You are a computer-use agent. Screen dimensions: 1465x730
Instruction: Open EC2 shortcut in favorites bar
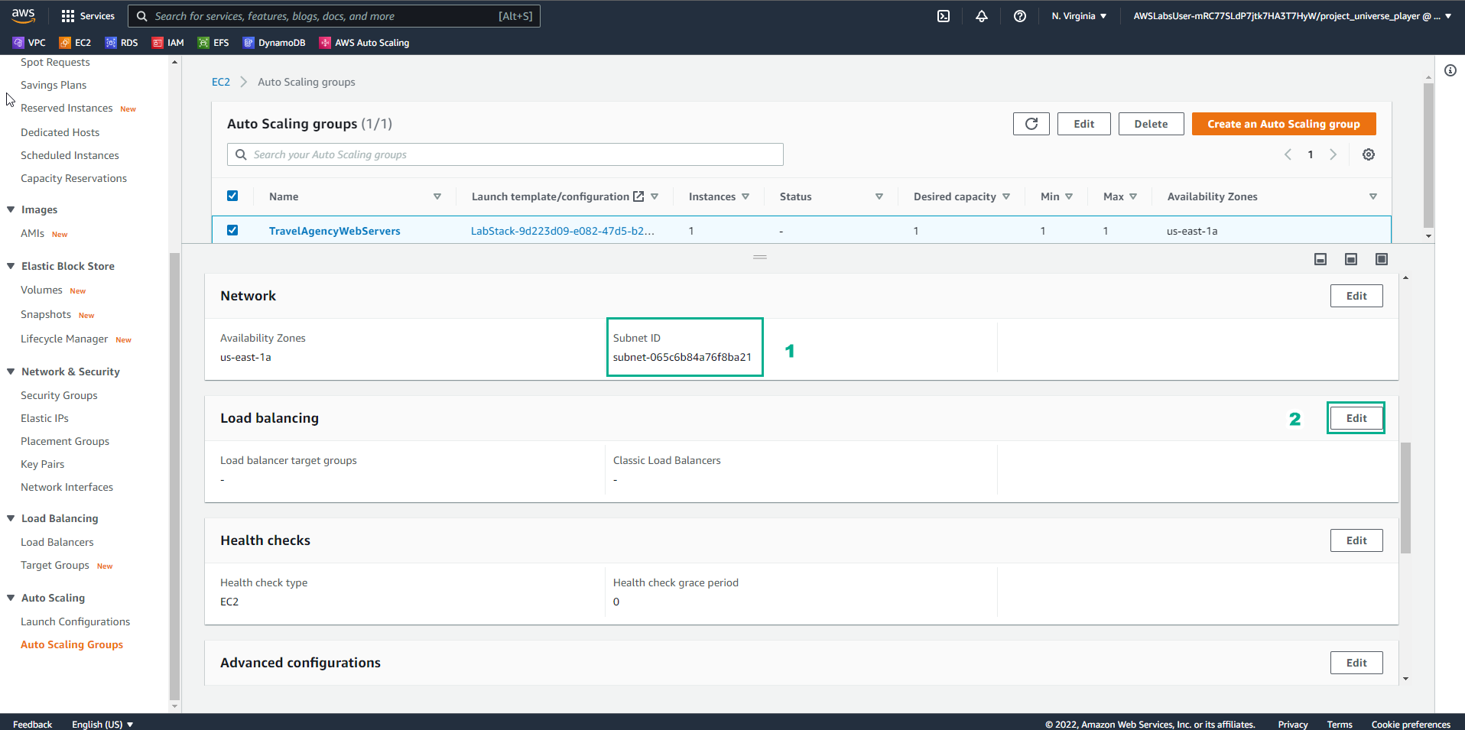75,43
